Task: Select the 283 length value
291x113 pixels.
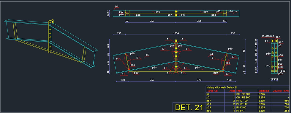Action: [287, 111]
